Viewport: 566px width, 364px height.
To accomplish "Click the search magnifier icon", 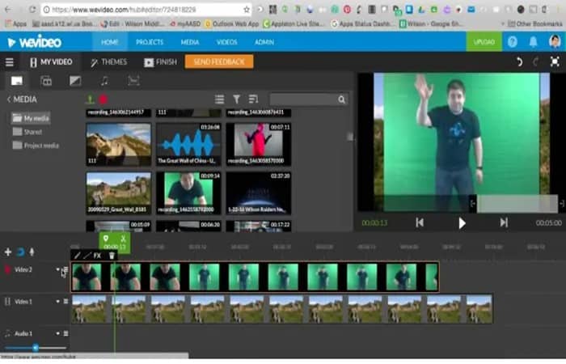I will pyautogui.click(x=342, y=99).
